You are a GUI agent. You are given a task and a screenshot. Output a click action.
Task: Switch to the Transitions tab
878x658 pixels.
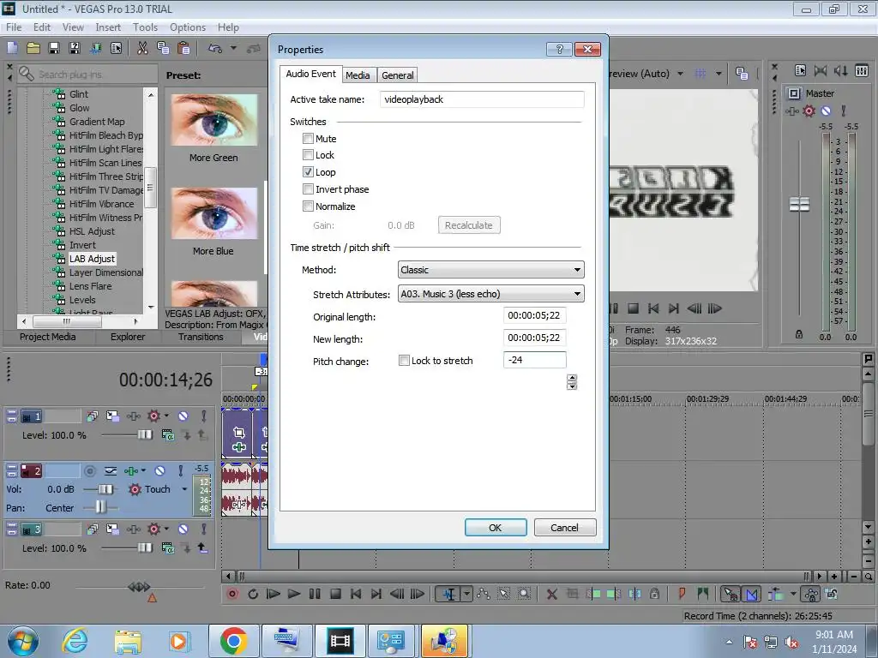[x=201, y=337]
